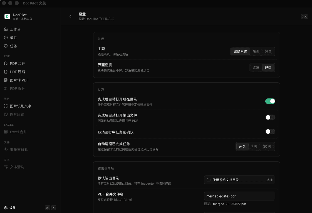
Task: Click 选择 to choose output directory
Action: click(269, 180)
